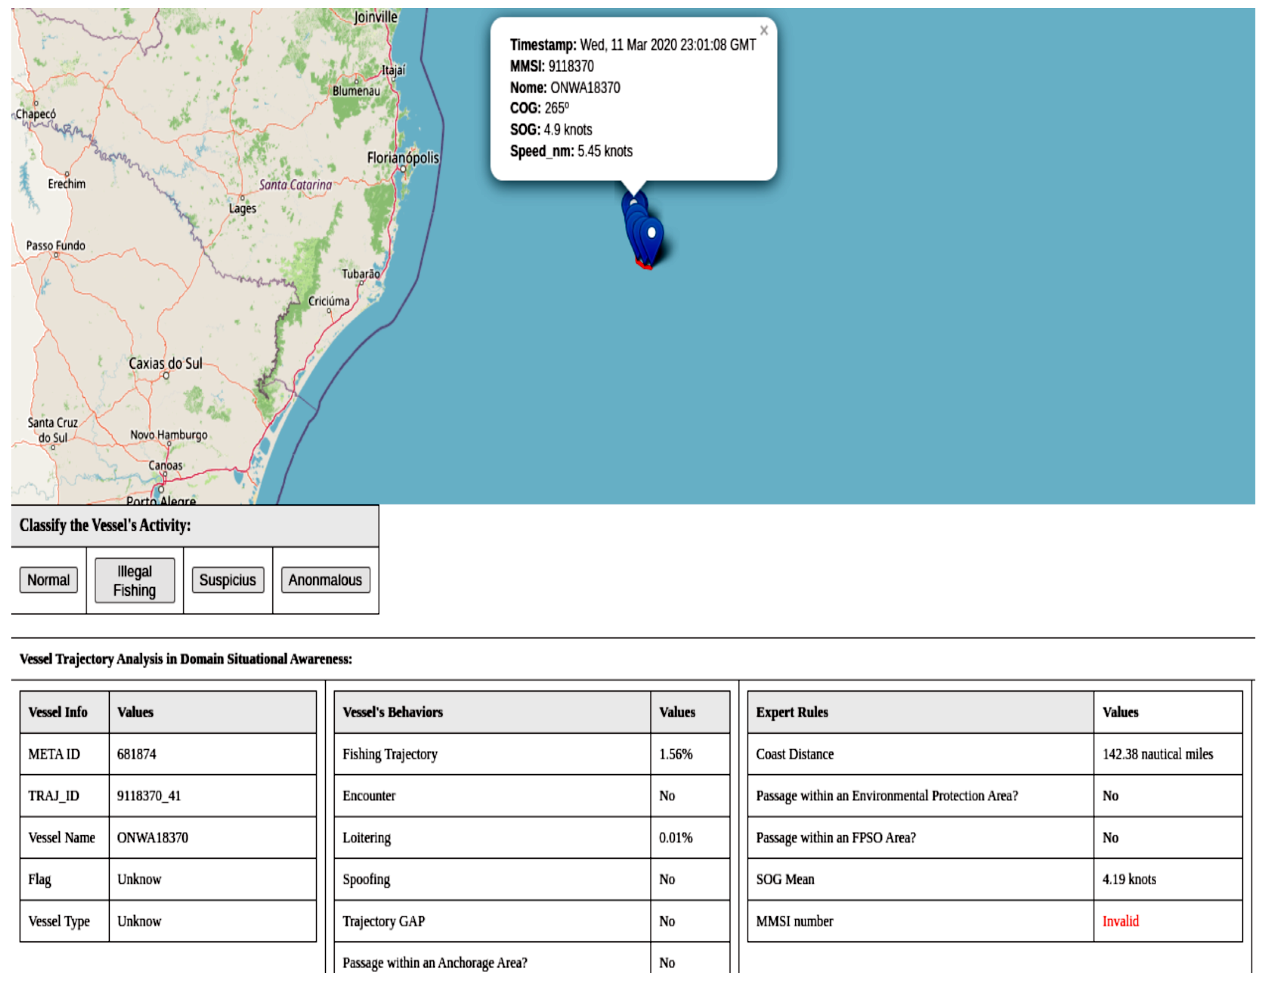Image resolution: width=1263 pixels, height=983 pixels.
Task: Close the vessel info popup
Action: (x=764, y=31)
